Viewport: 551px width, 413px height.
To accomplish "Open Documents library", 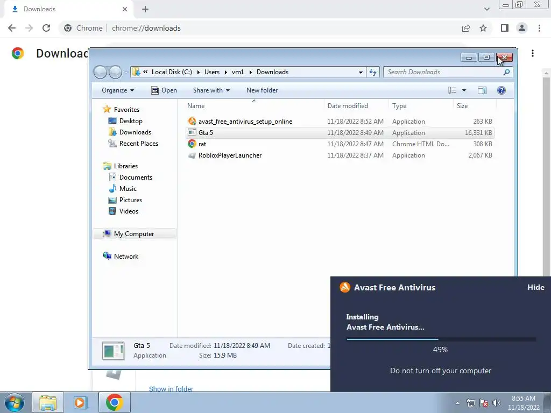I will (x=136, y=177).
